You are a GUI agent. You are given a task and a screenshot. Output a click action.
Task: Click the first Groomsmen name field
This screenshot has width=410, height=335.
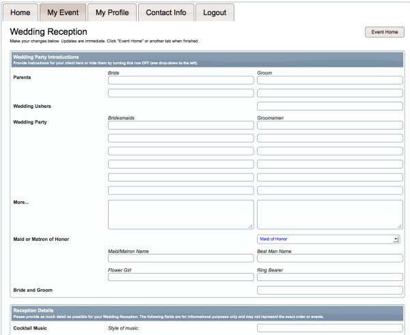(329, 125)
